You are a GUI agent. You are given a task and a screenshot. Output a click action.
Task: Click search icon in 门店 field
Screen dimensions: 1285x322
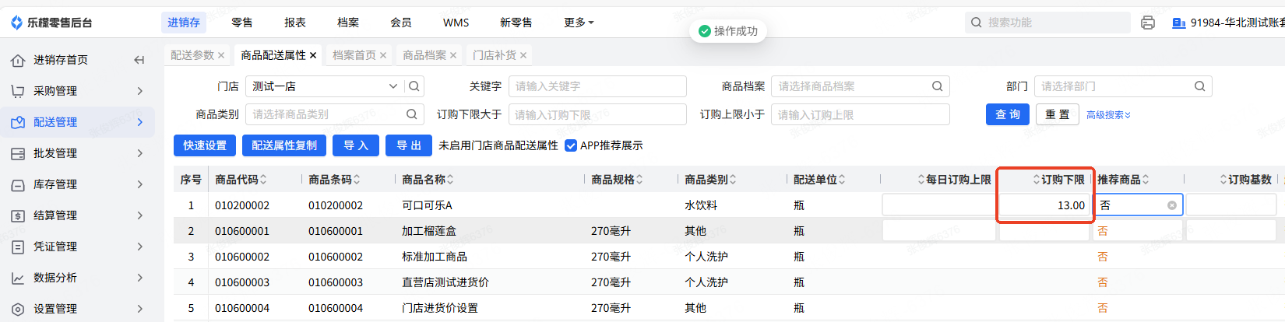(414, 86)
